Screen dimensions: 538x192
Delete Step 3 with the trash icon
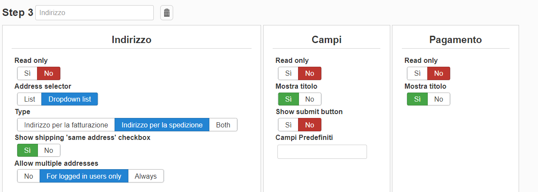point(167,13)
